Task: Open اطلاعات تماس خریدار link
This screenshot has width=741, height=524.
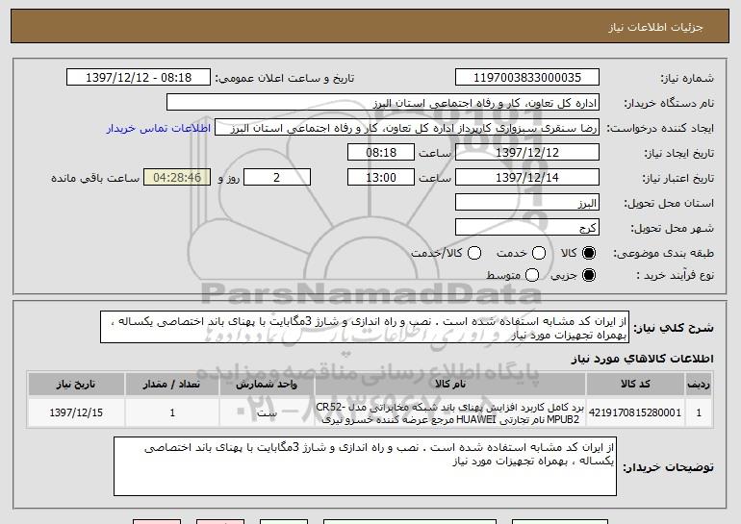Action: 159,128
